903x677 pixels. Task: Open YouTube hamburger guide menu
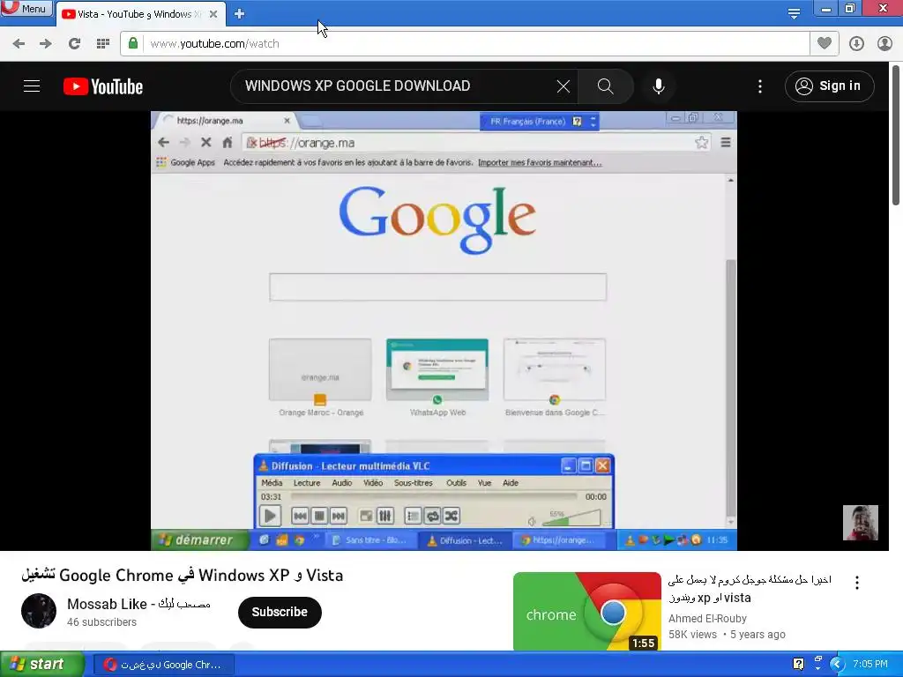click(x=32, y=86)
